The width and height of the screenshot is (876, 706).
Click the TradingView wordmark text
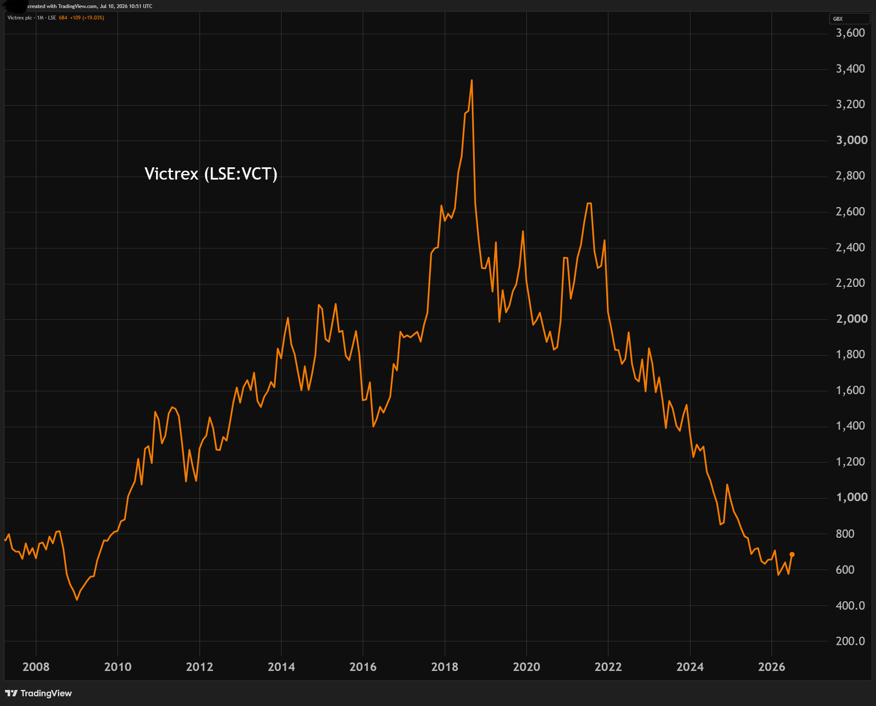click(46, 693)
